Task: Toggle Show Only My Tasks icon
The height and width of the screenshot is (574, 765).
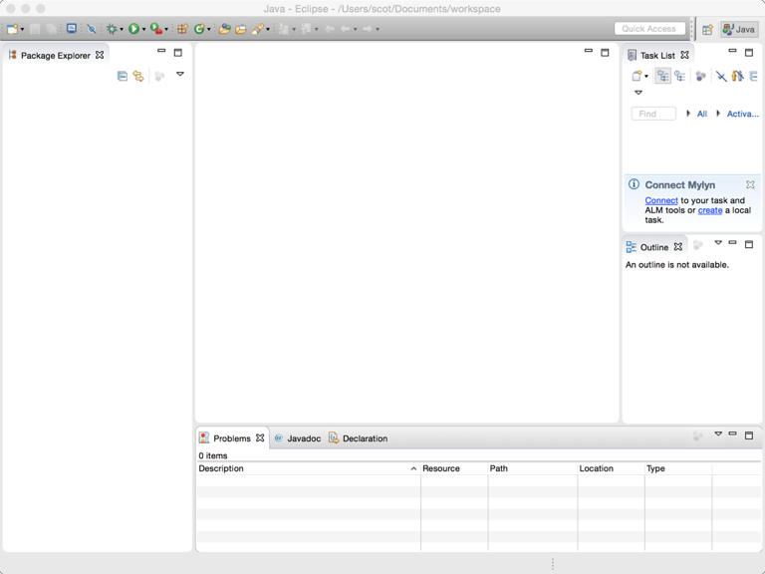Action: (x=738, y=76)
